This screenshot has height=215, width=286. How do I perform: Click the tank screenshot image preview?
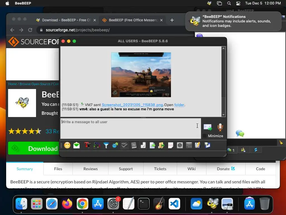tap(141, 74)
